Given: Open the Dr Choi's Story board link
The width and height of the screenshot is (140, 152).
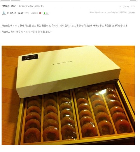Looking at the screenshot, I should point(32,6).
